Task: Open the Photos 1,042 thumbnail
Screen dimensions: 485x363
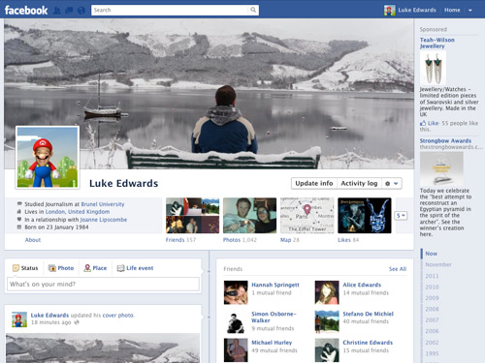Action: 249,216
